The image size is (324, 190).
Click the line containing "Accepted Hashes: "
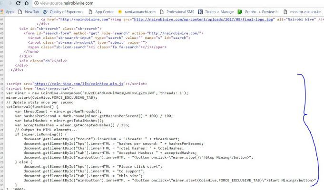[110, 152]
